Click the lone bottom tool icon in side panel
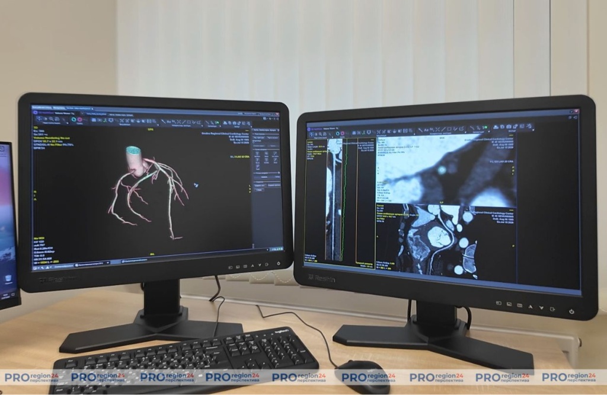Screen dimensions: 607x395 click(258, 166)
